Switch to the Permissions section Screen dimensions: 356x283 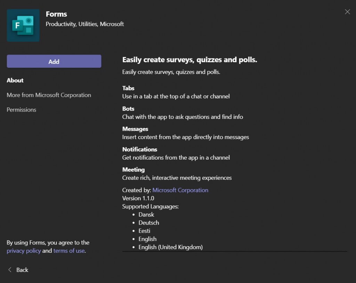pyautogui.click(x=22, y=110)
